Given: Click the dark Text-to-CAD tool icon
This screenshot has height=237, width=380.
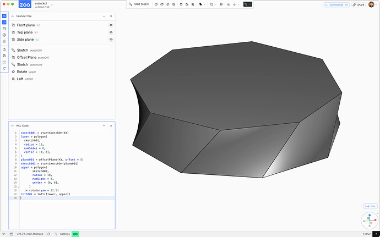Looking at the screenshot, I should [246, 4].
